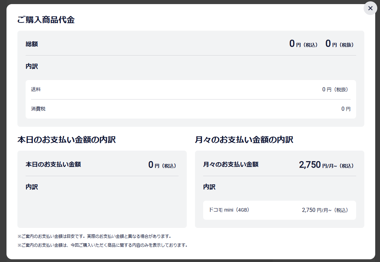
Task: Click the 送料 0円（税抜）value
Action: 335,90
